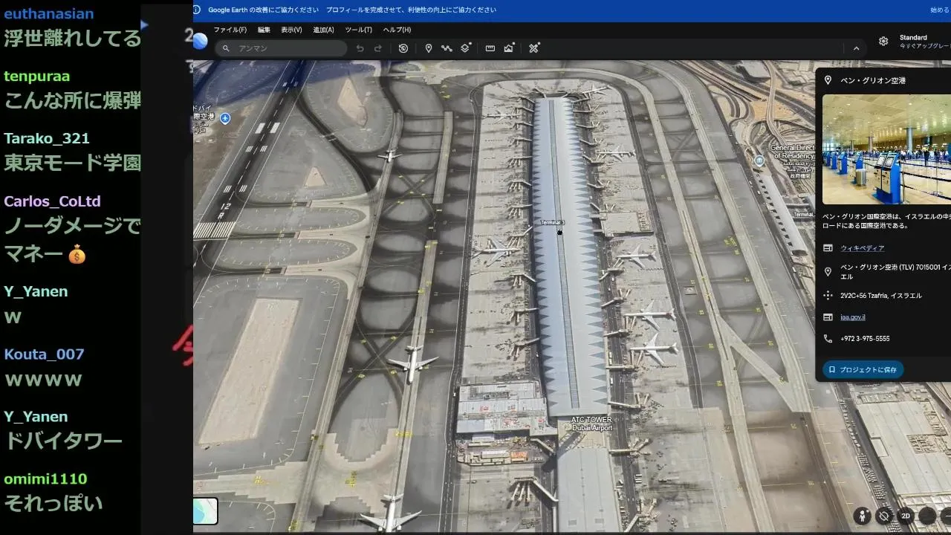The height and width of the screenshot is (535, 951).
Task: Open the ウィキペディア link
Action: (862, 248)
